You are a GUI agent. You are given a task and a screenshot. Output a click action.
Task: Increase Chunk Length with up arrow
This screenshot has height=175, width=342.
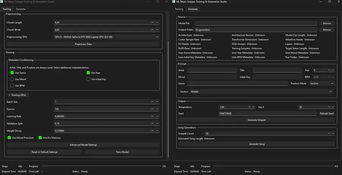[x=152, y=22]
